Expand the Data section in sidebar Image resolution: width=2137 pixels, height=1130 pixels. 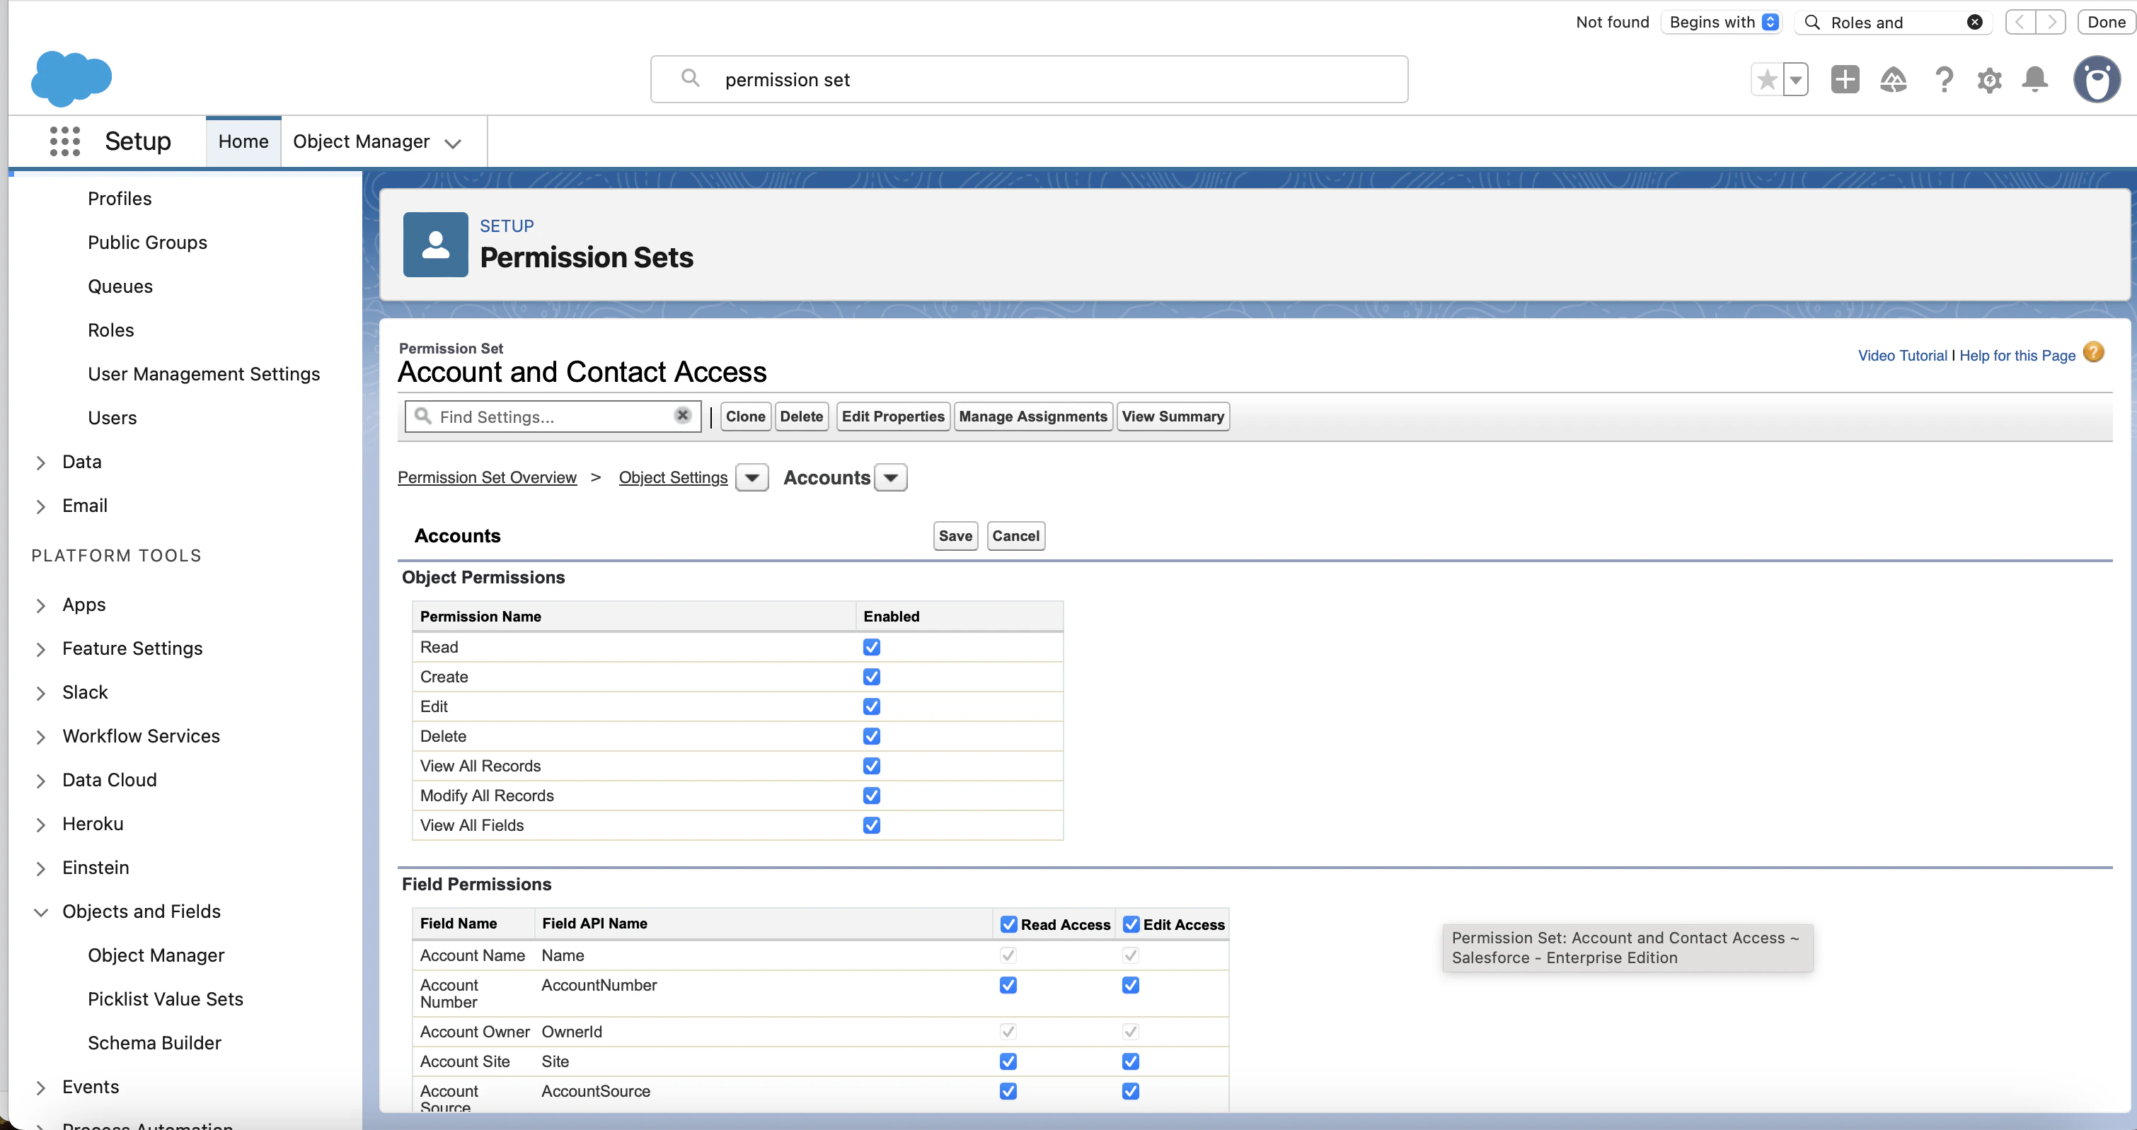pos(40,462)
